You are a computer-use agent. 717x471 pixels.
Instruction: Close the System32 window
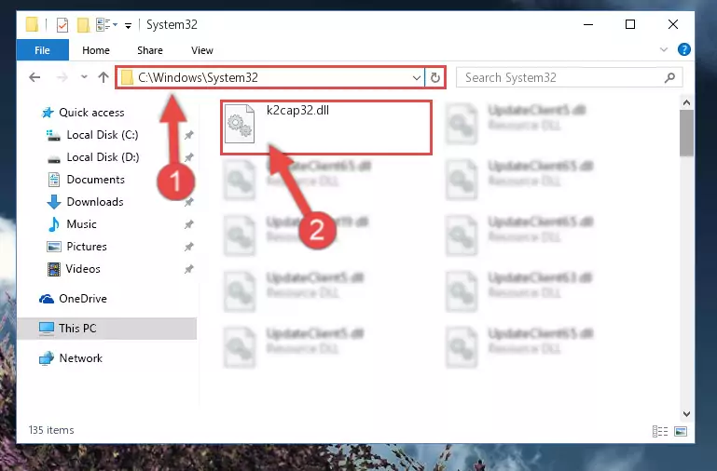(x=672, y=24)
